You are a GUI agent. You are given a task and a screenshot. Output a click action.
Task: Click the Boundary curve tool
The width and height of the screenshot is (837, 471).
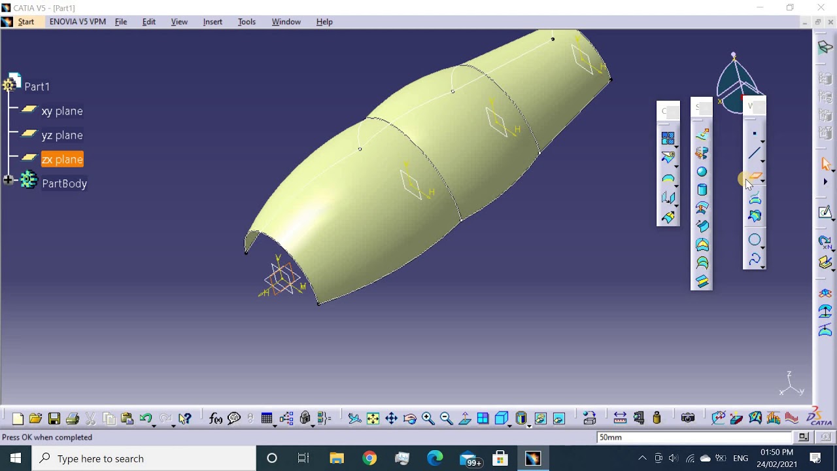coord(668,179)
